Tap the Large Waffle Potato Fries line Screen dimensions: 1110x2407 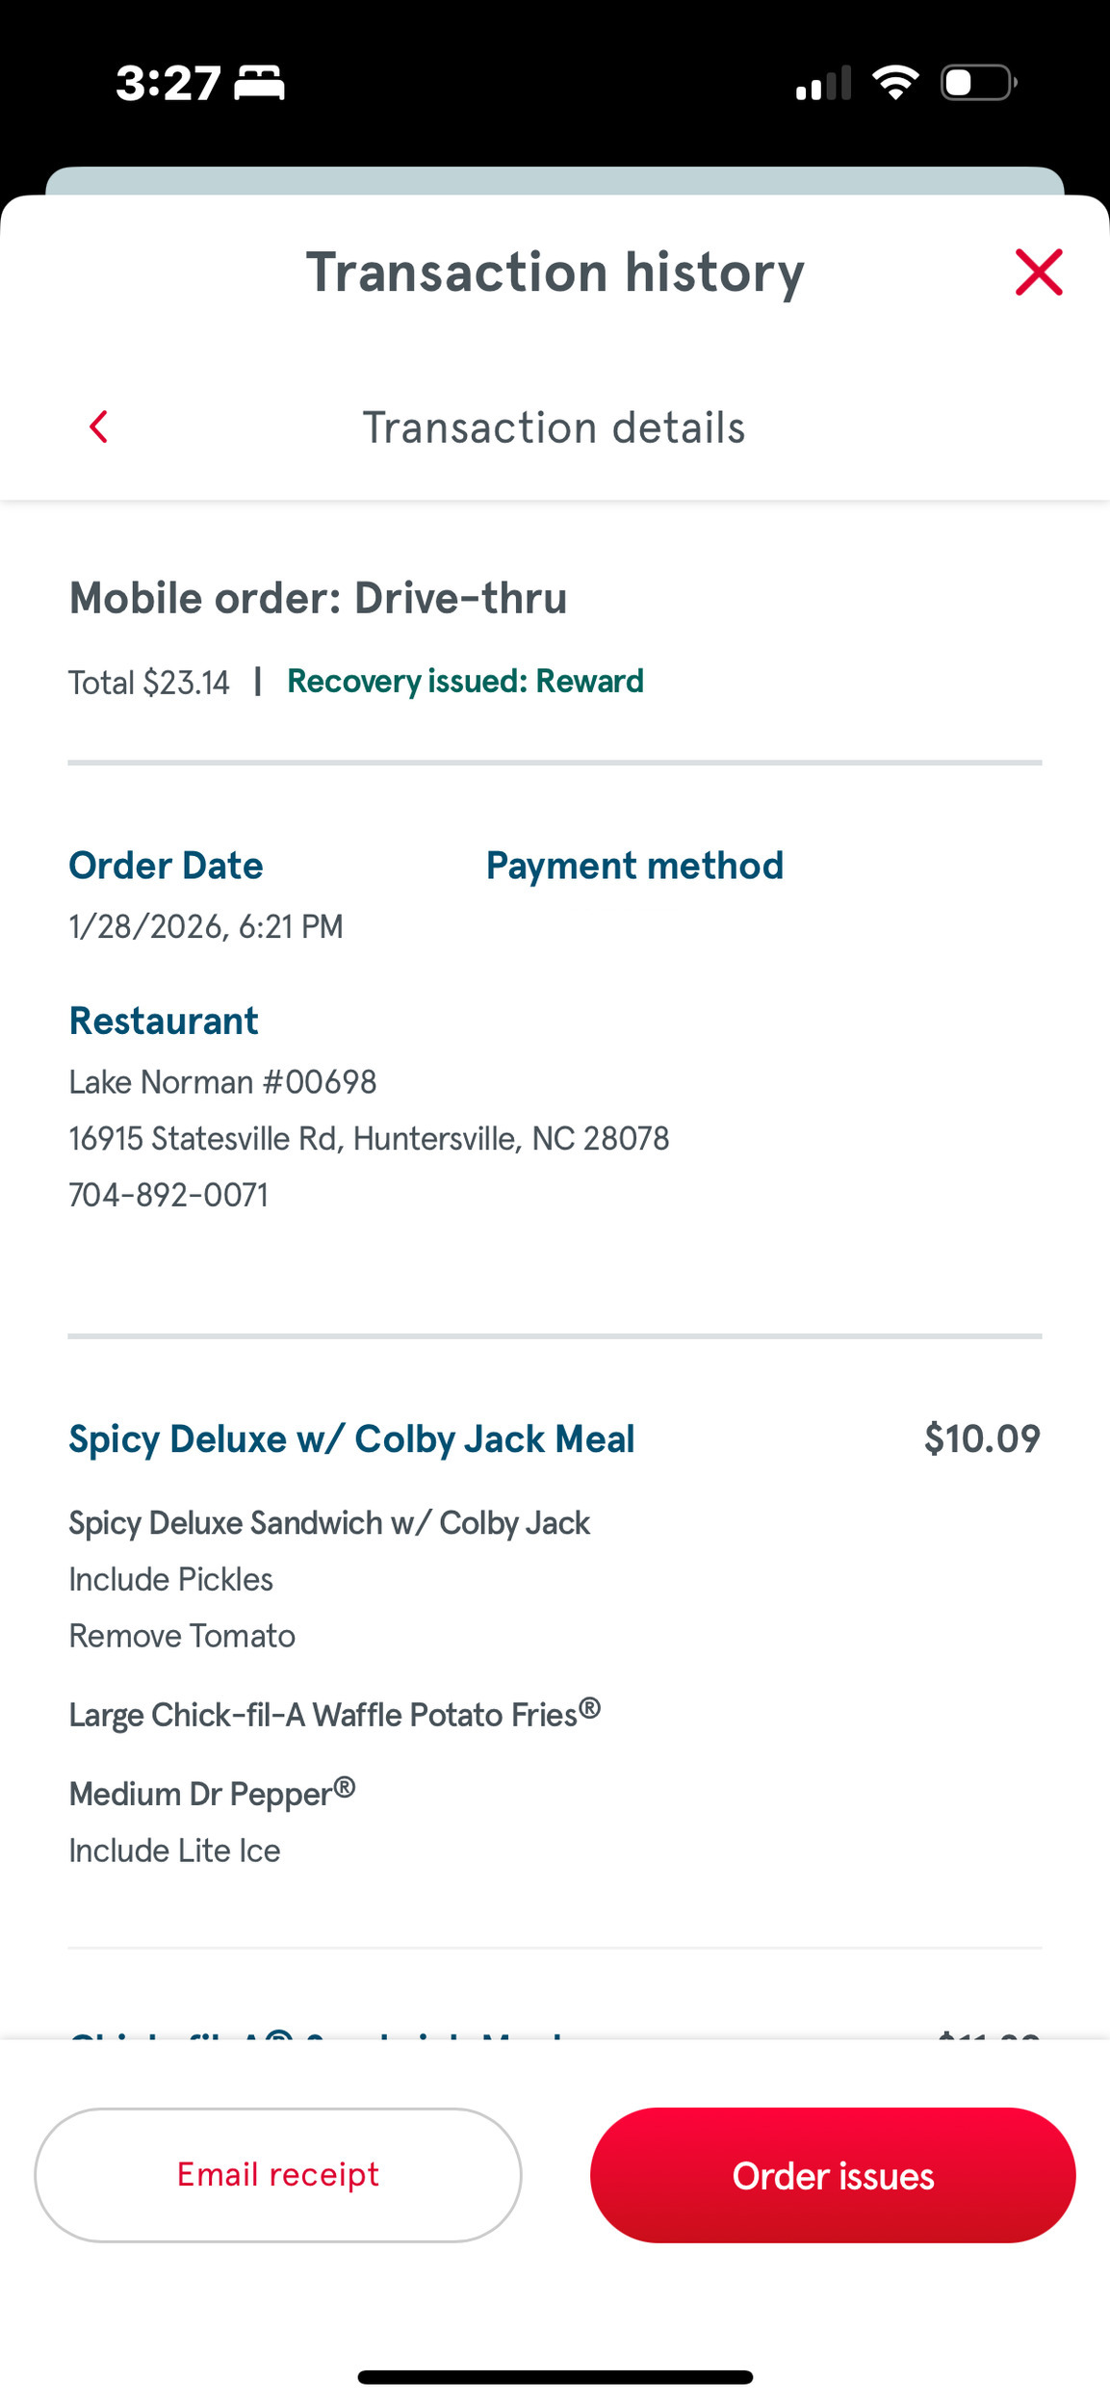[x=334, y=1715]
